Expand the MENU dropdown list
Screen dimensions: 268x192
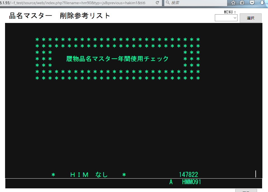(x=226, y=18)
